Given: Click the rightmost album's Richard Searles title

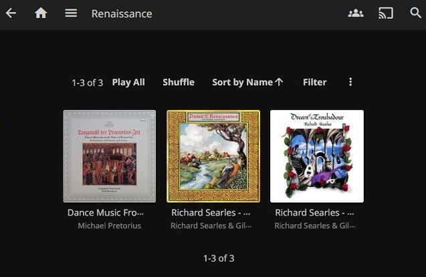Looking at the screenshot, I should 314,212.
